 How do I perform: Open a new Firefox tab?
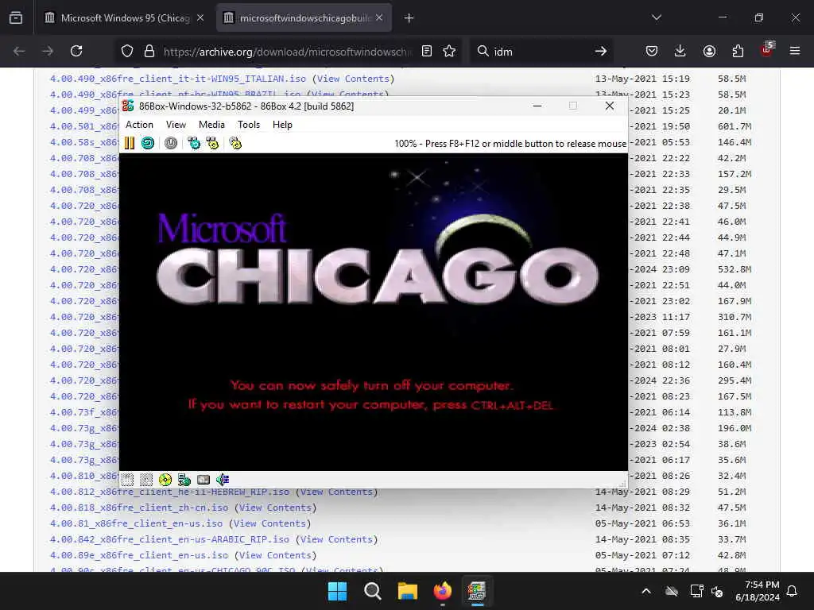409,18
